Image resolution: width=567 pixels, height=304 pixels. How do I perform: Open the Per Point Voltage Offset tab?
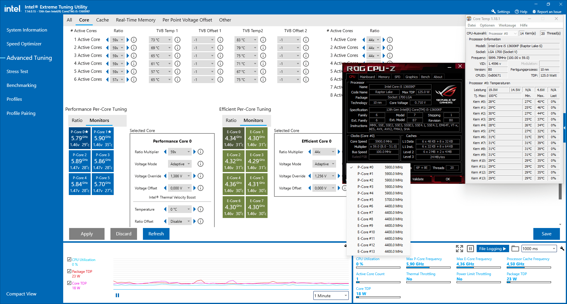(187, 20)
